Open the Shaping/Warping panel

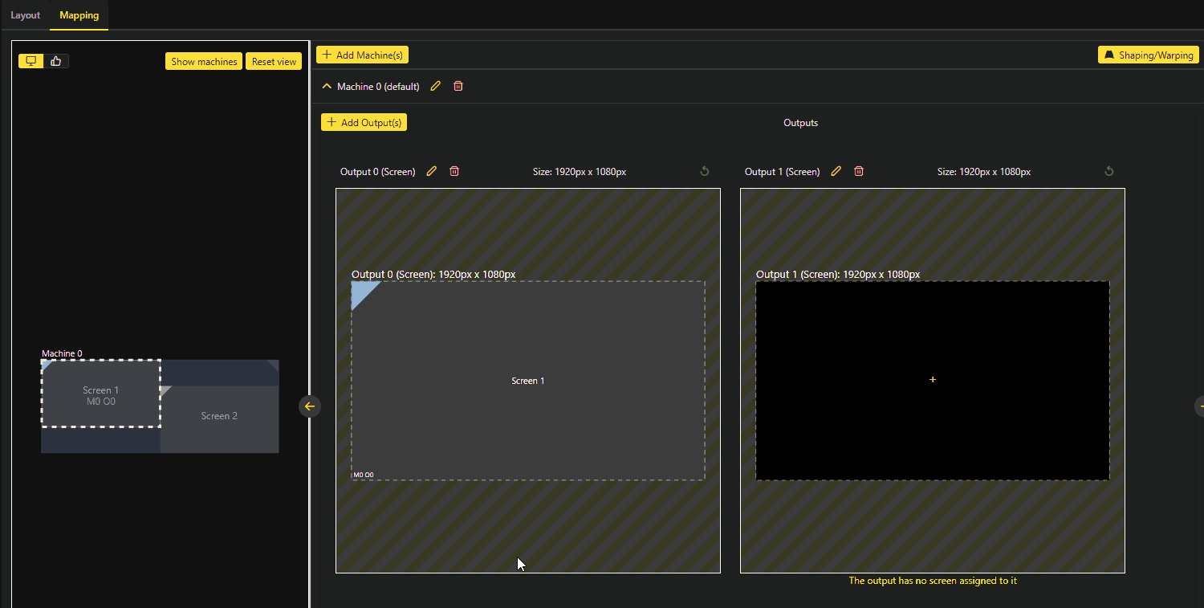[1148, 55]
